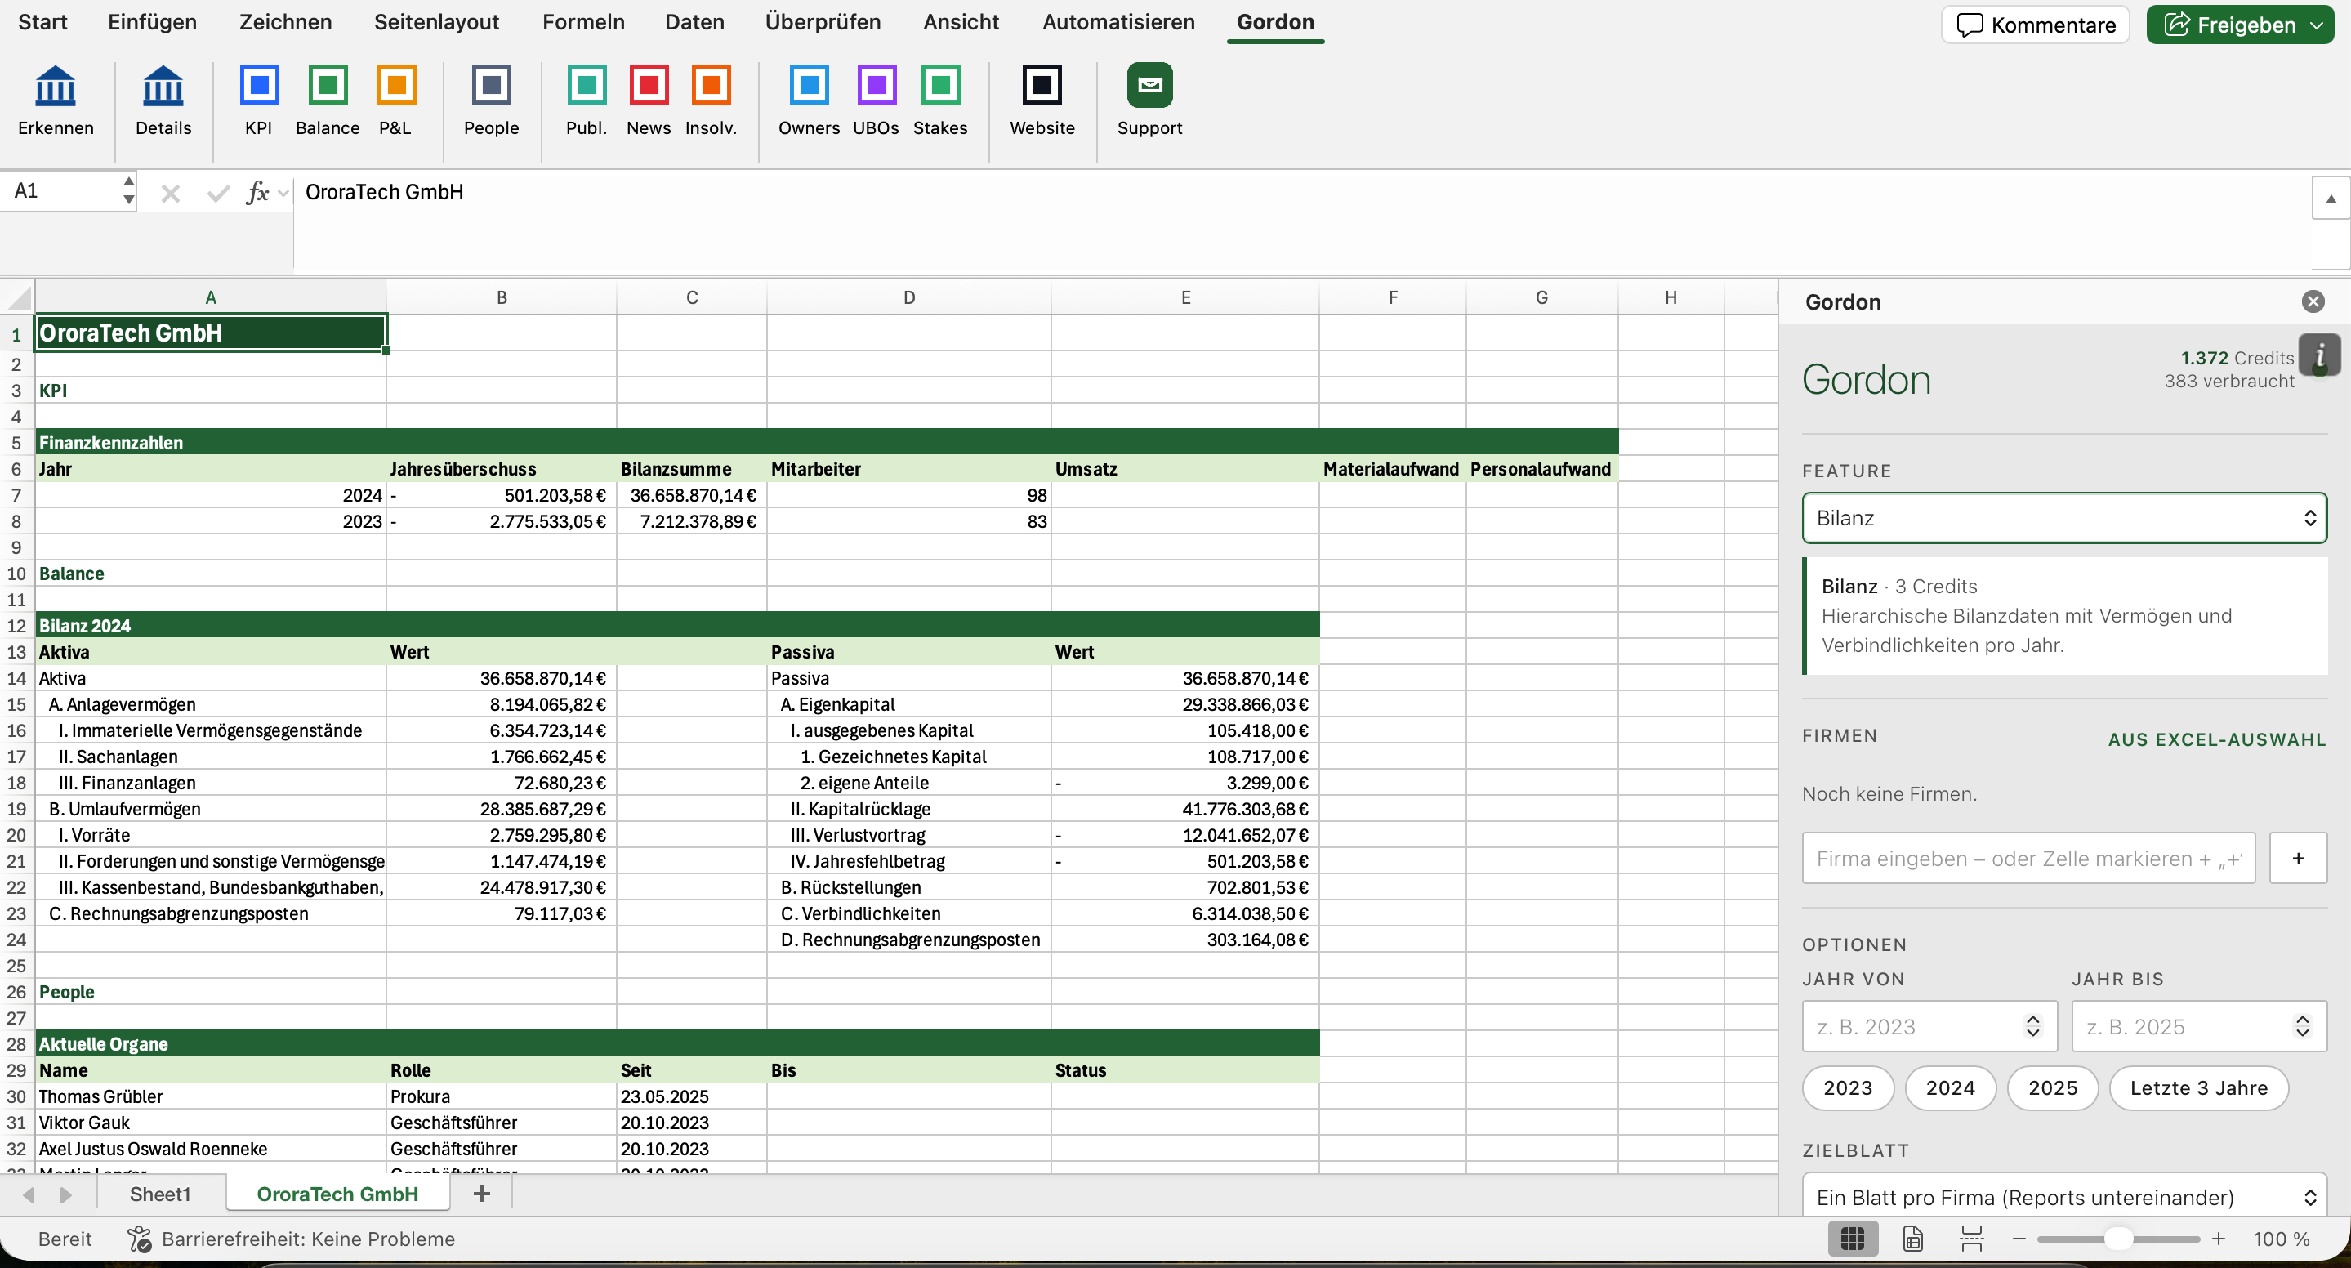Open the insert function fx button

click(257, 194)
